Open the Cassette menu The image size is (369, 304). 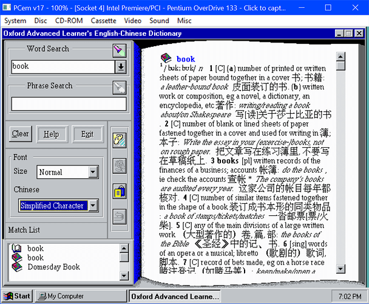(103, 21)
